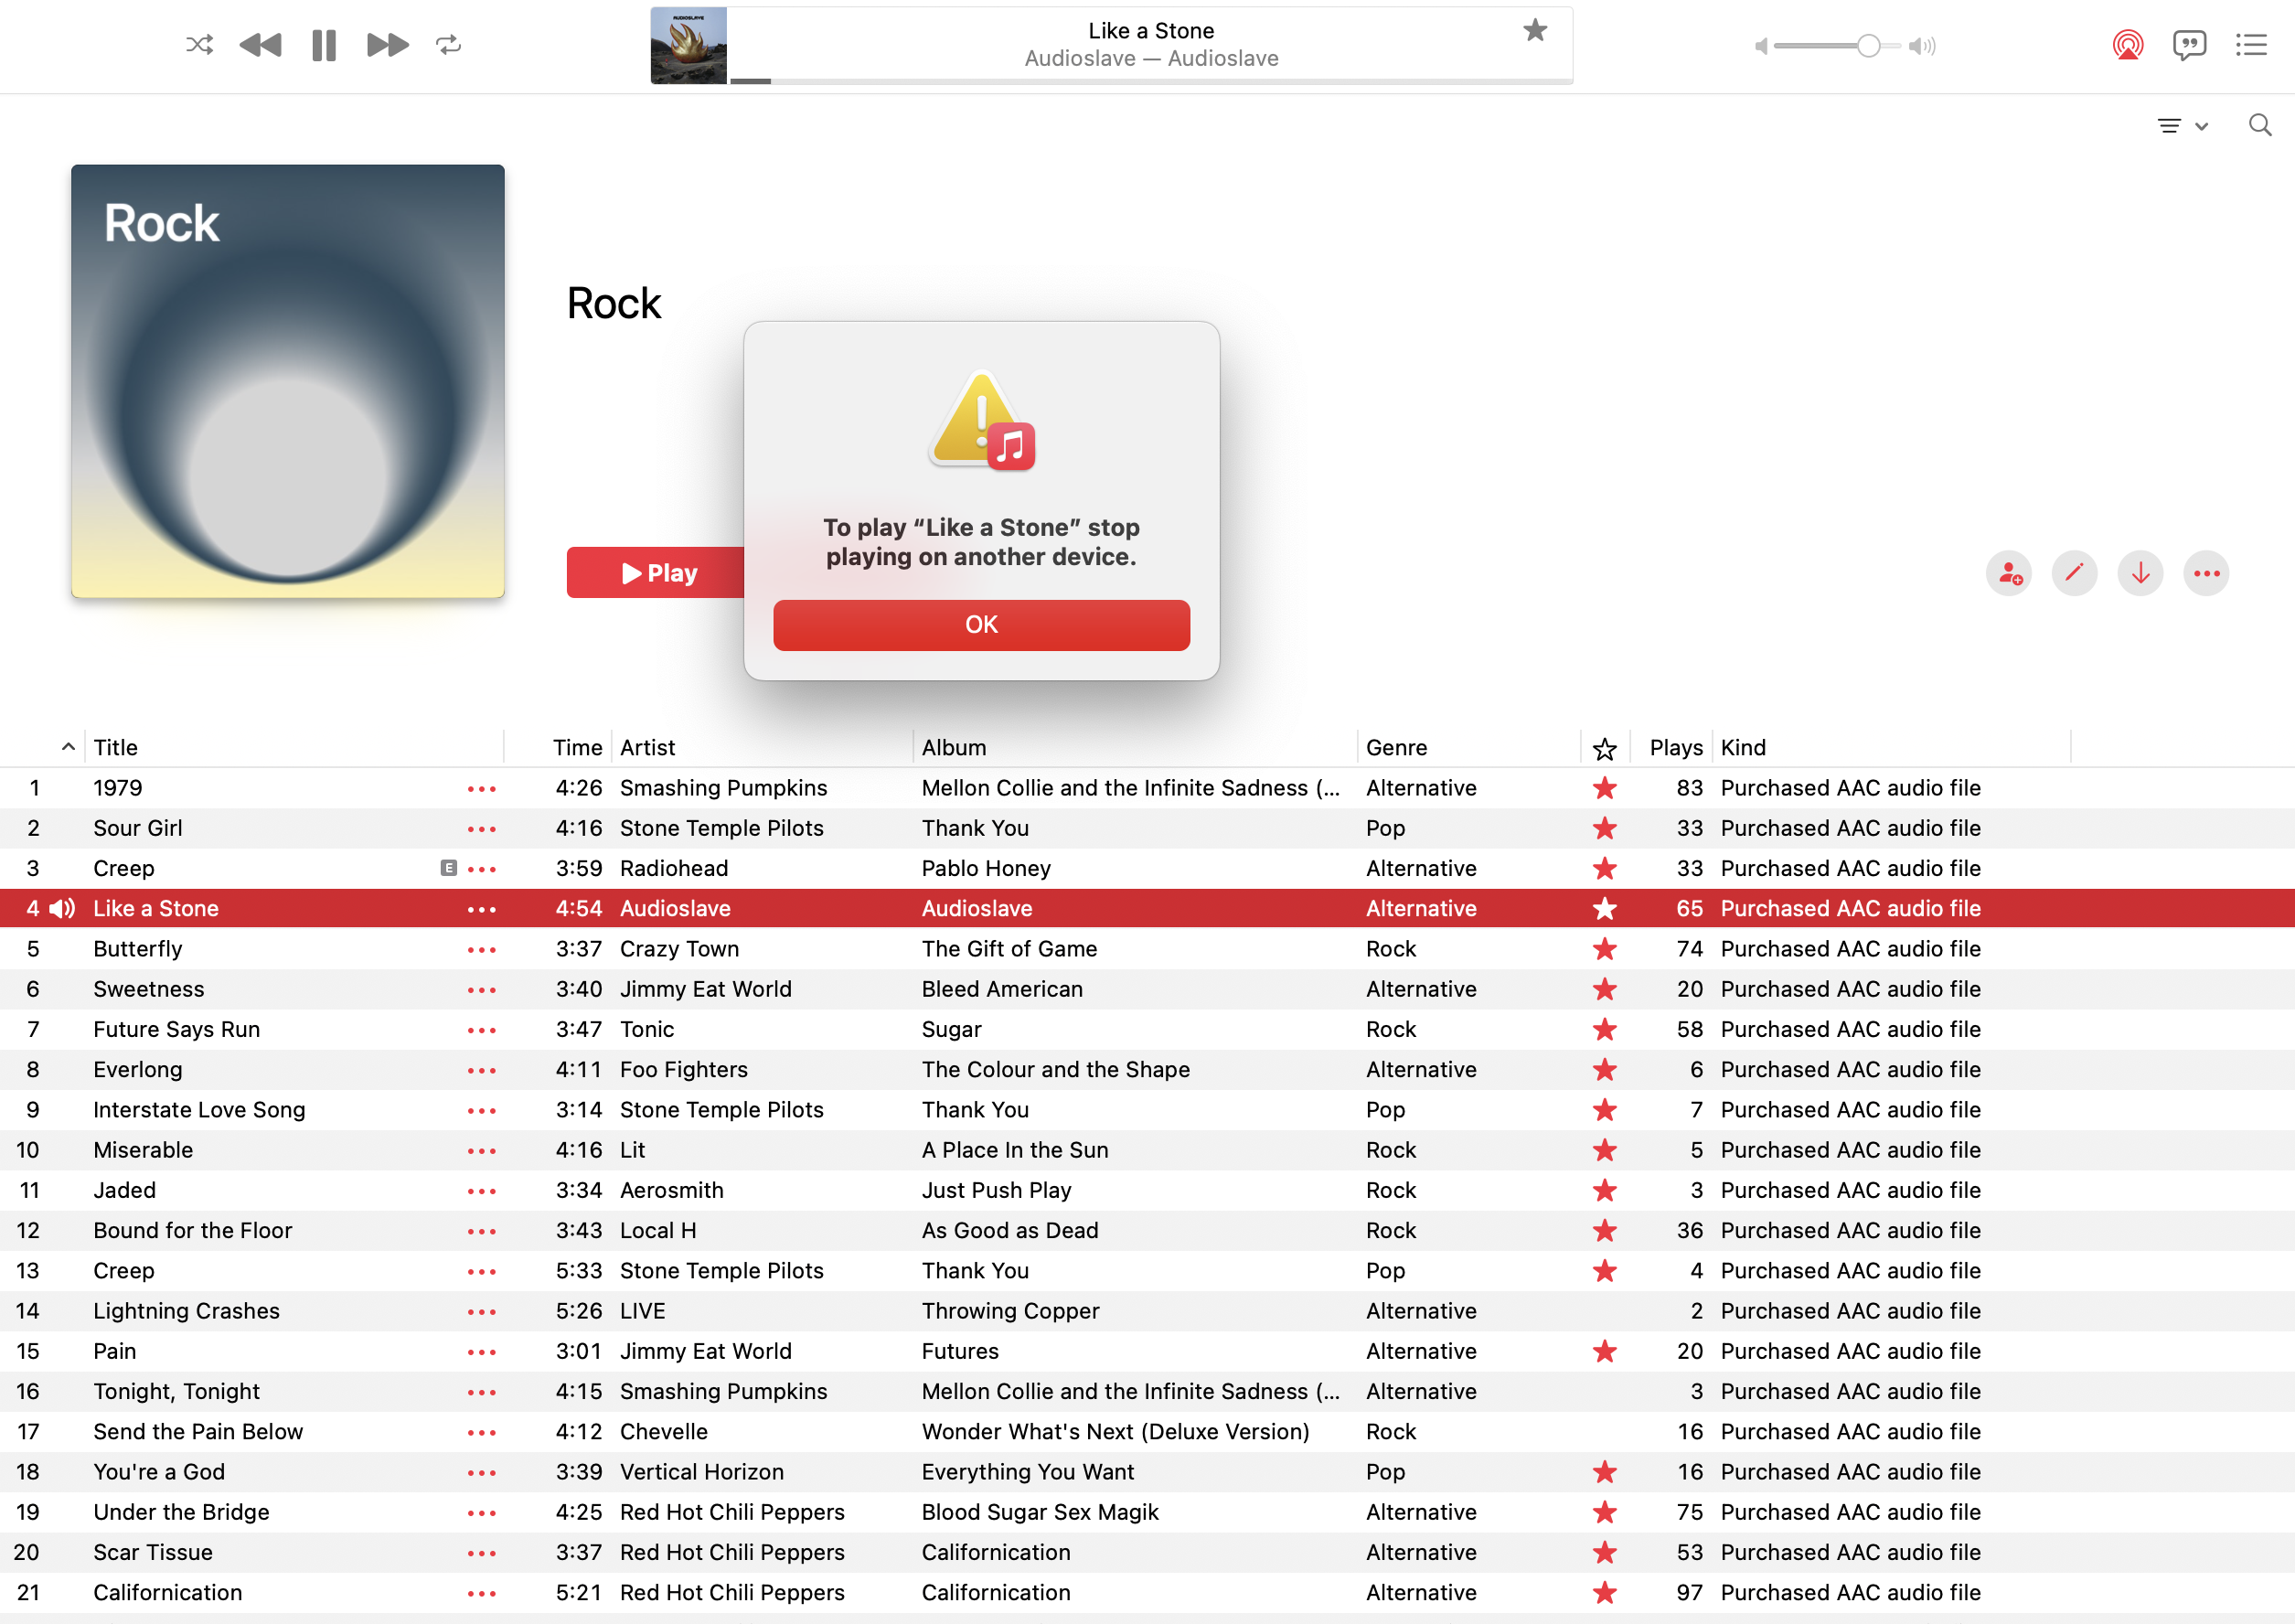
Task: Sort by Artist column
Action: [647, 748]
